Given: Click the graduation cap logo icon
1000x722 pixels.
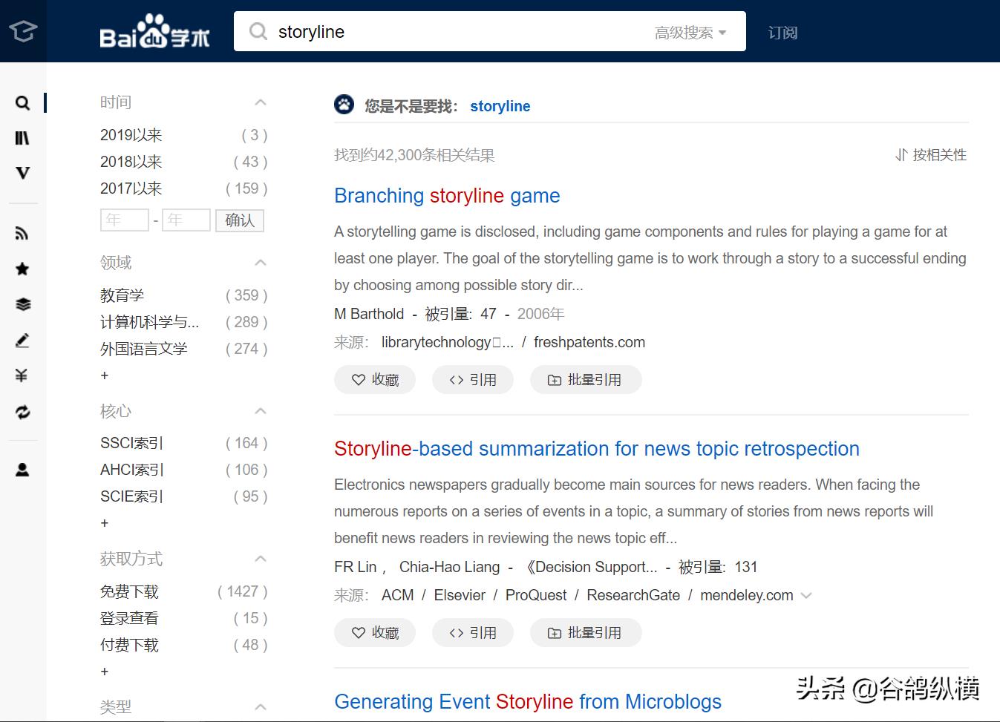Looking at the screenshot, I should point(23,31).
